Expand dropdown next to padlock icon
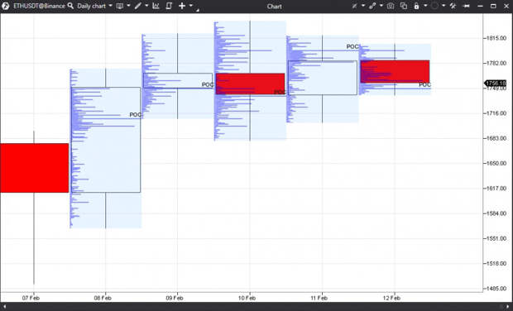The height and width of the screenshot is (311, 513). click(425, 6)
